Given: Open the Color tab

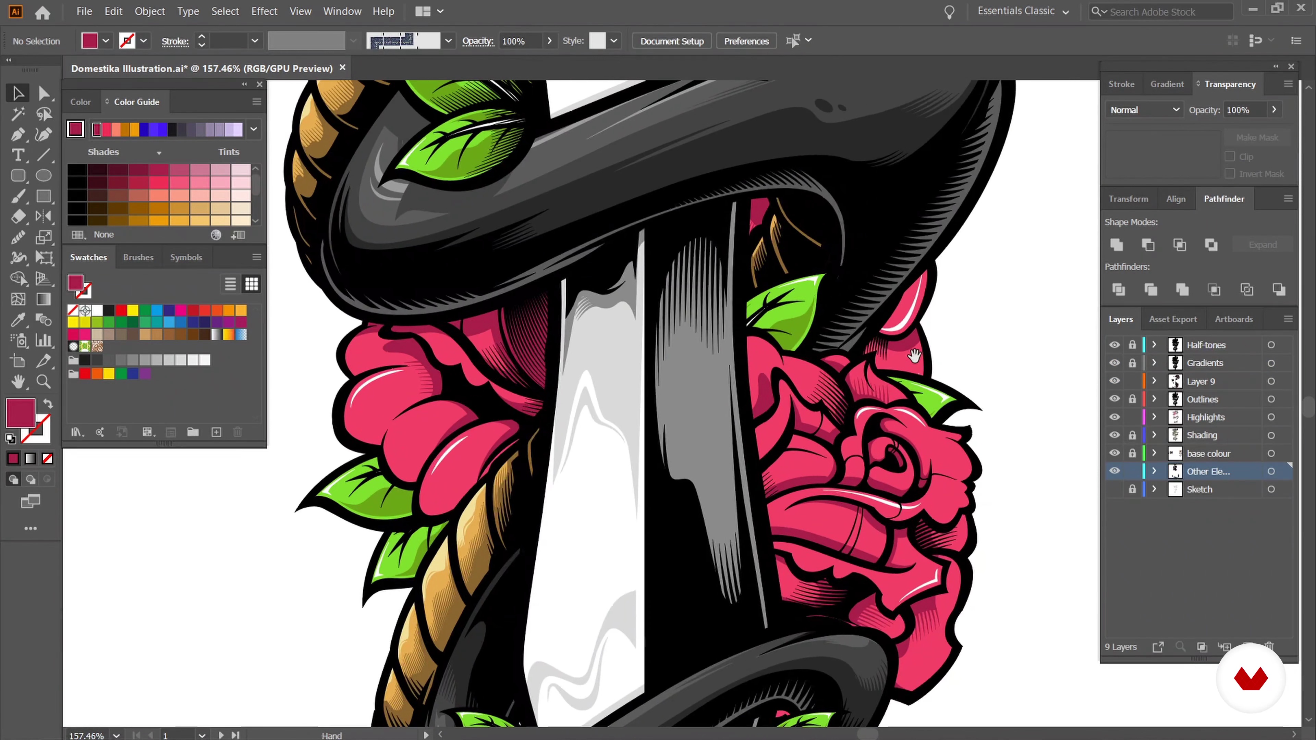Looking at the screenshot, I should coord(80,102).
